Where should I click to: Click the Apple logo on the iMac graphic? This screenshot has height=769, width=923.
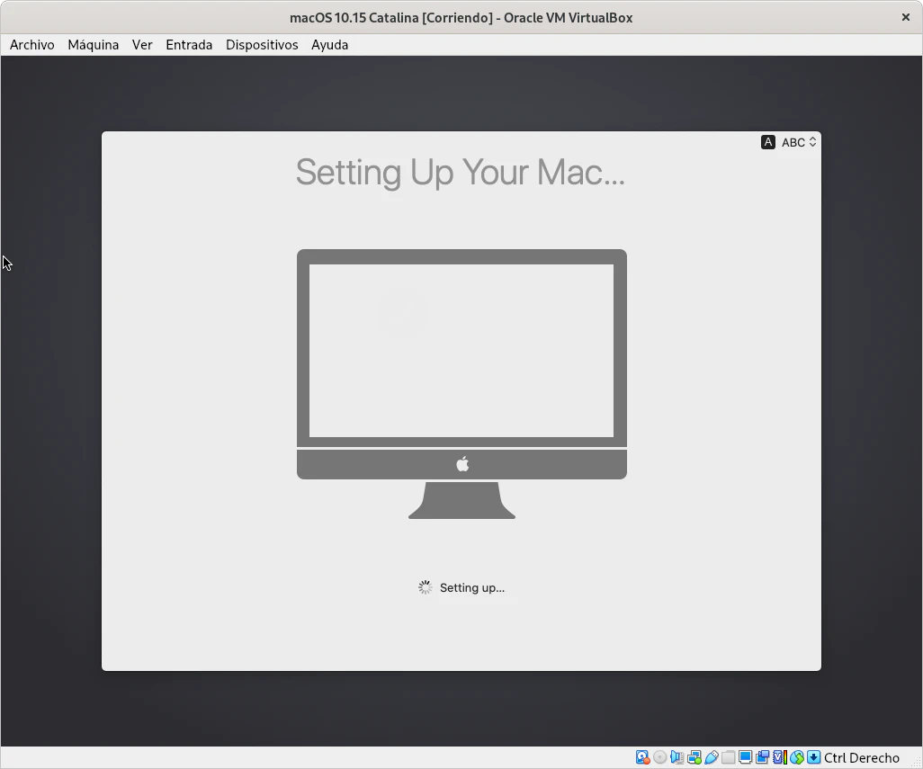[x=462, y=464]
